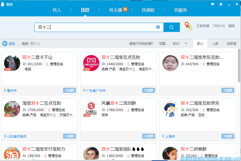This screenshot has height=161, width=241.
Task: Join group 双十二显卡下山 with +加群
Action: [69, 90]
